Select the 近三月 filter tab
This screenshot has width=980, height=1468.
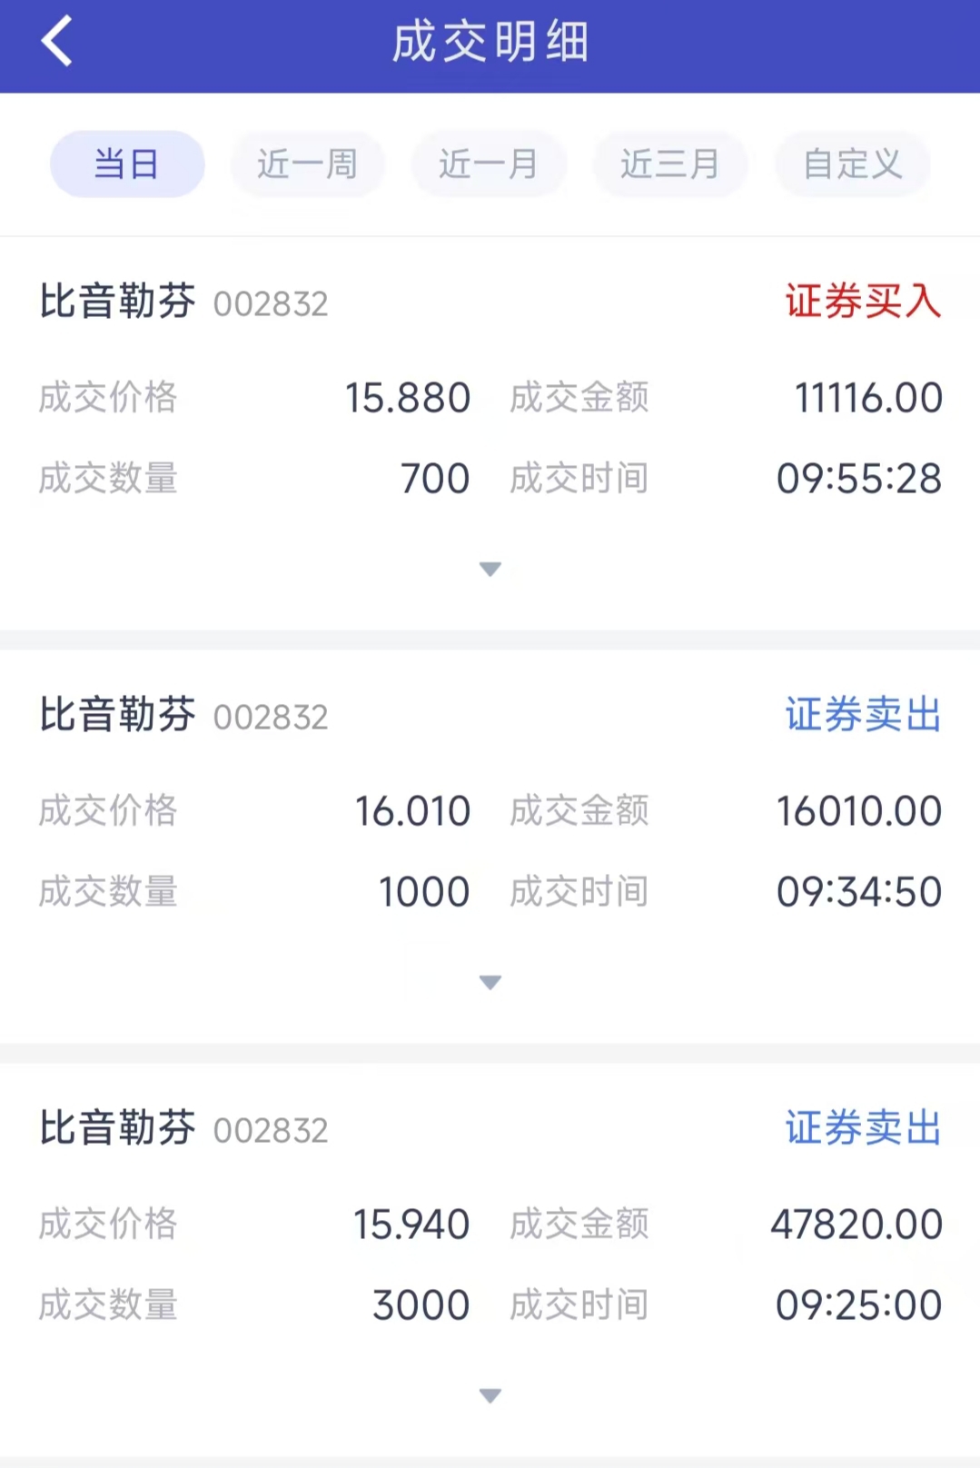(x=670, y=164)
